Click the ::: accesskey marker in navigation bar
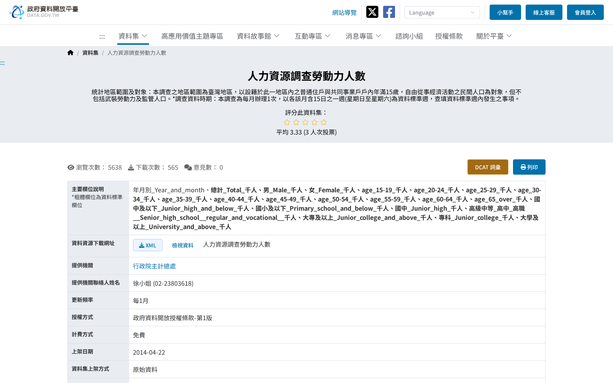The width and height of the screenshot is (613, 383). pos(102,36)
